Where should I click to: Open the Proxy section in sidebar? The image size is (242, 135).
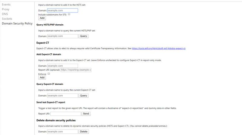pos(5,9)
